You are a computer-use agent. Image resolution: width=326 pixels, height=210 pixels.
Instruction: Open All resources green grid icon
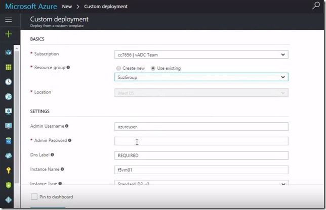tap(9, 67)
